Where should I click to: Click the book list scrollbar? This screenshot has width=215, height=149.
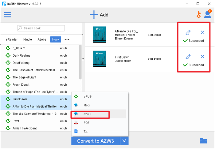coord(80,62)
